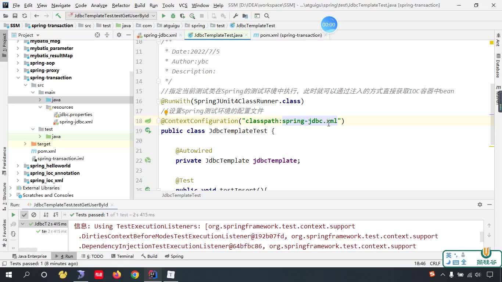Collapse the JdbcT test result node
The height and width of the screenshot is (282, 502).
[22, 224]
